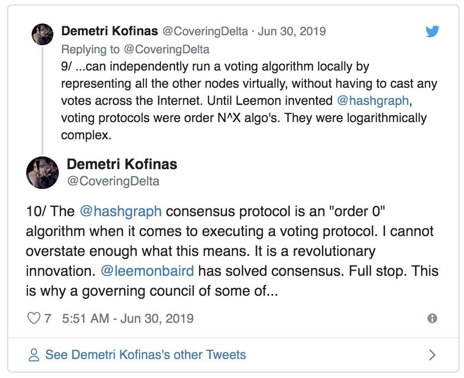Click the person icon beside See other Tweets

point(34,354)
